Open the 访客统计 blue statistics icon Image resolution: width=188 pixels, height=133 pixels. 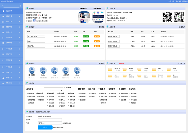(34, 21)
